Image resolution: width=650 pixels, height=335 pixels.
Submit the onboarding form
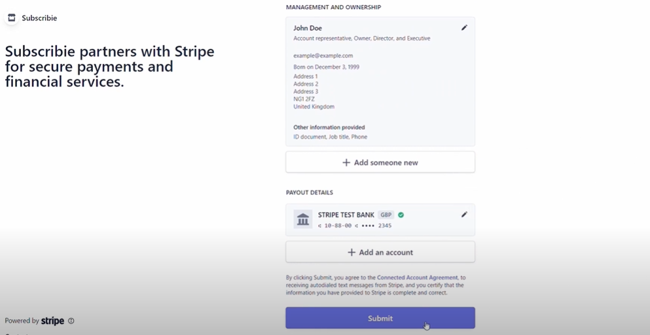tap(380, 318)
